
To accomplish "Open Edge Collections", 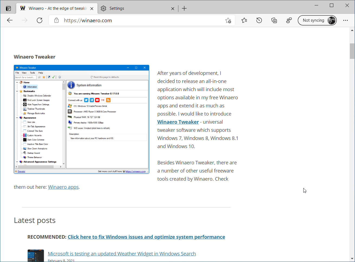I will point(274,20).
